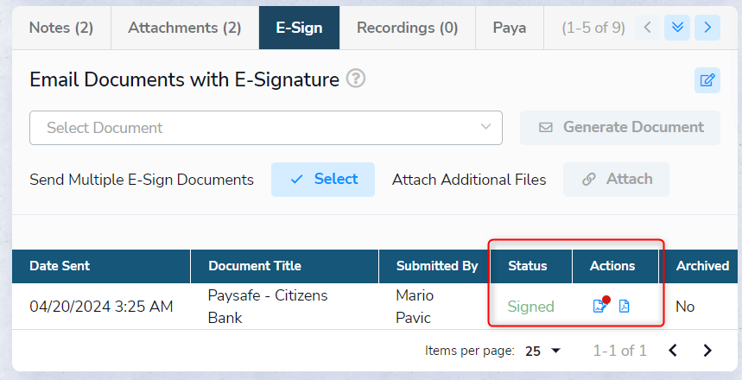This screenshot has height=380, width=742.
Task: Show next tabs with right arrow
Action: coord(707,28)
